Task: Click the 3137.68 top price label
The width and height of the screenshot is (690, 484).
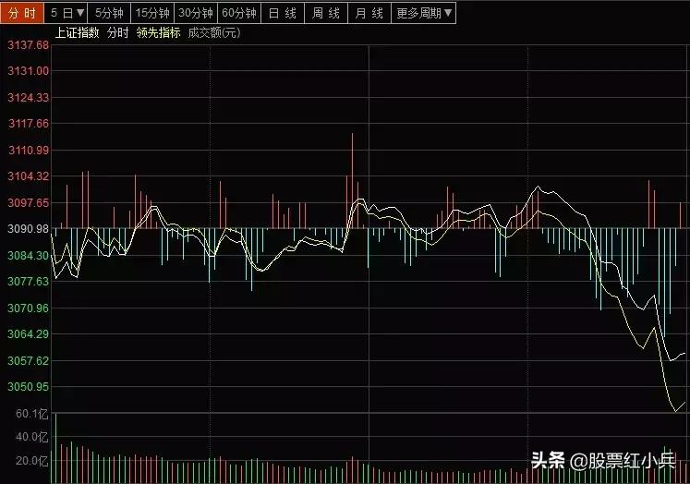Action: 28,45
